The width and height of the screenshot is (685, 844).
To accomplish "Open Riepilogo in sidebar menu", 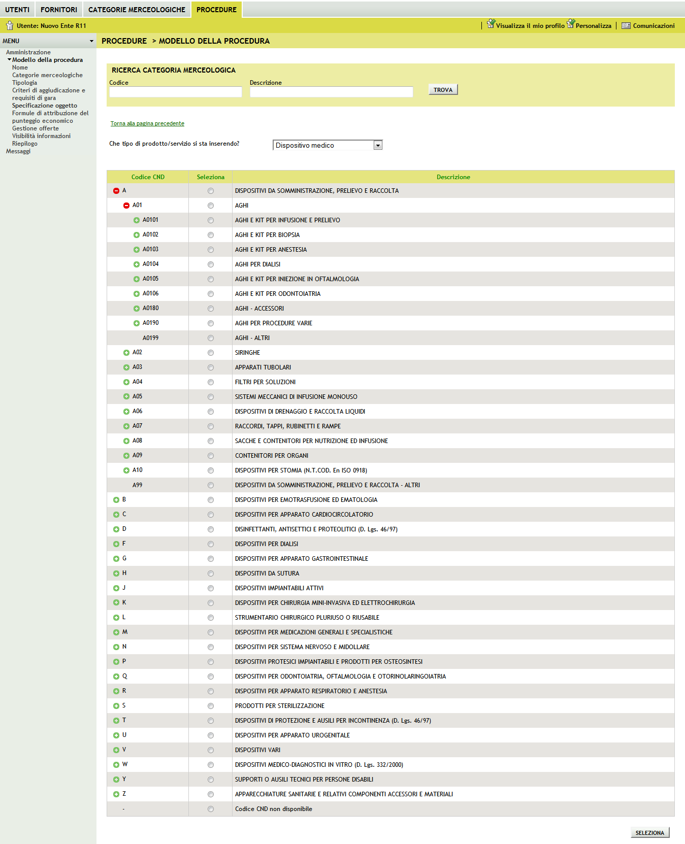I will coord(25,144).
